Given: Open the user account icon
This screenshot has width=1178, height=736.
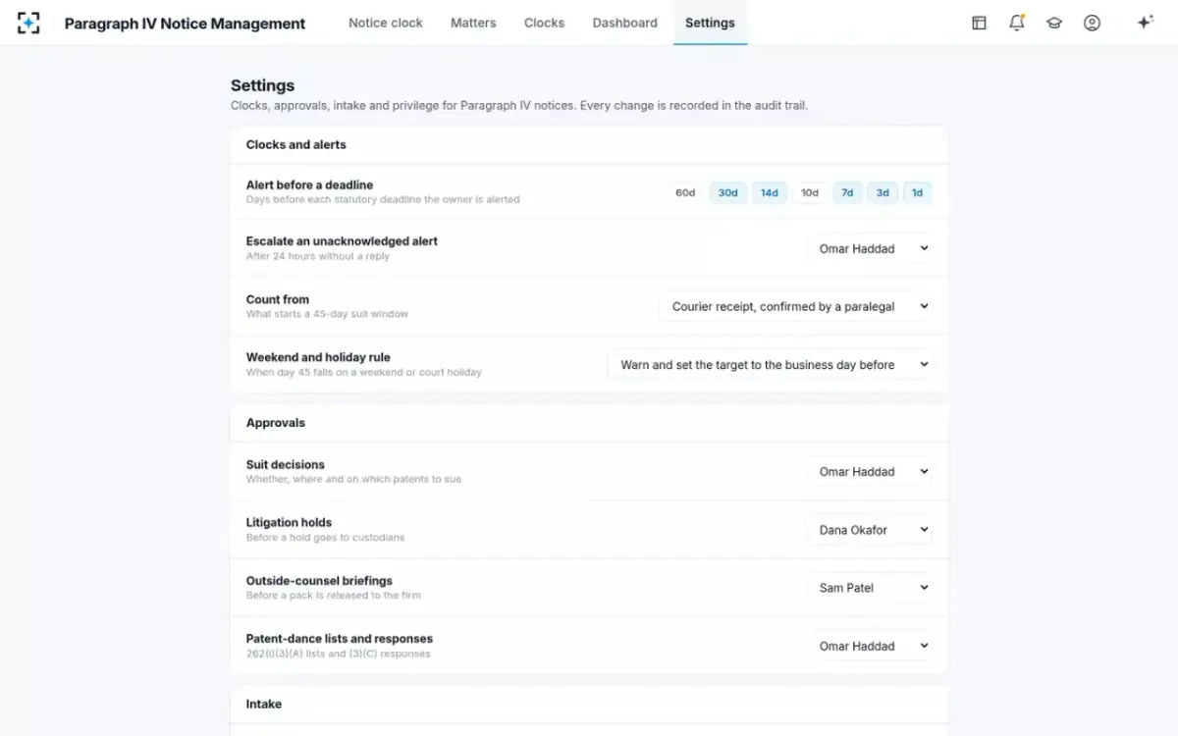Looking at the screenshot, I should [1092, 23].
